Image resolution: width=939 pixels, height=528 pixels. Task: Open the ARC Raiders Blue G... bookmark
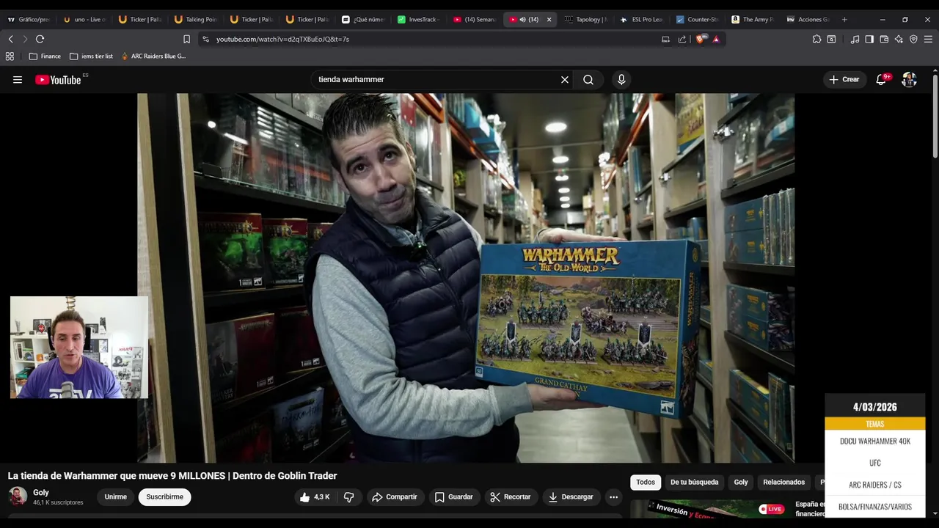pyautogui.click(x=153, y=56)
